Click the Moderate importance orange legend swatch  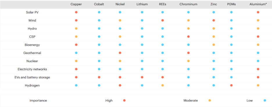point(210,100)
